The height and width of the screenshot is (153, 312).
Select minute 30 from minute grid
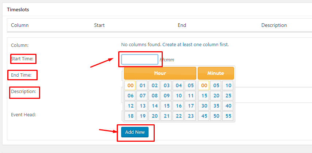coord(204,106)
